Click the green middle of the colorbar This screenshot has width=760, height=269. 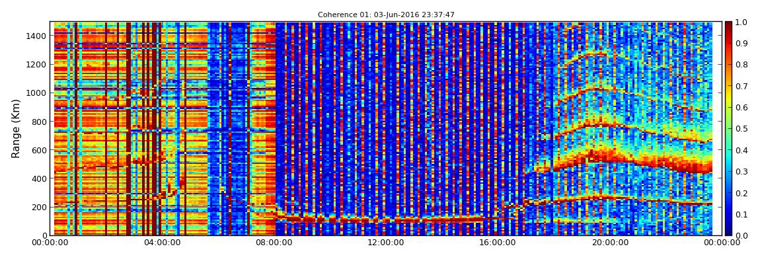click(x=728, y=128)
